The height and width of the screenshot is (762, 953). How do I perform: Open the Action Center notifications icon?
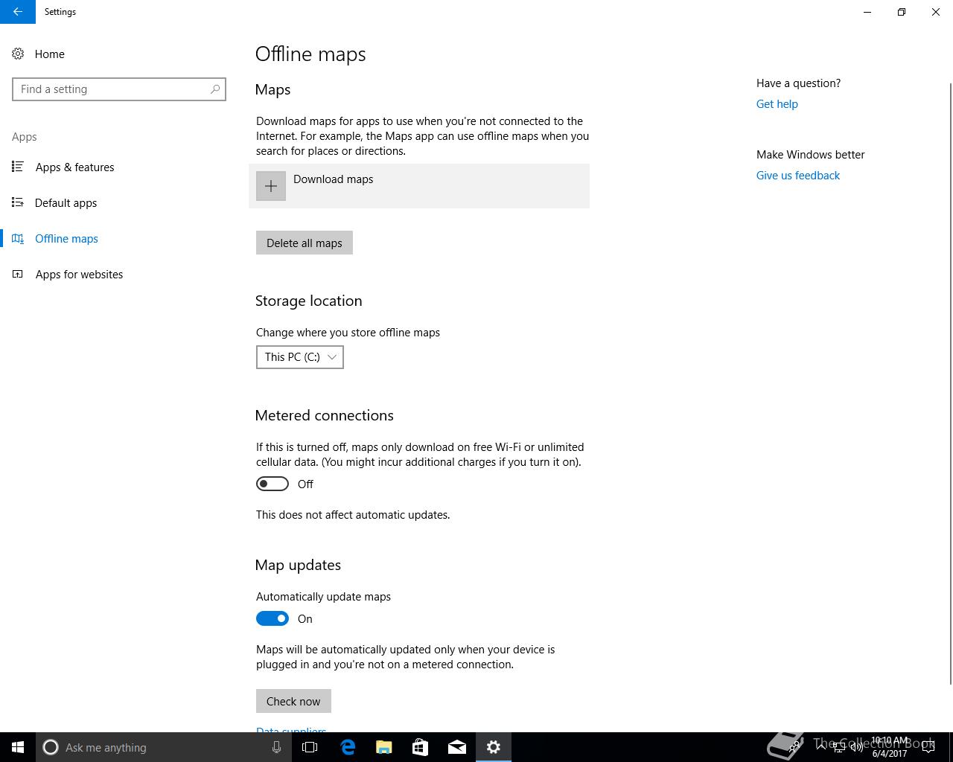point(928,747)
